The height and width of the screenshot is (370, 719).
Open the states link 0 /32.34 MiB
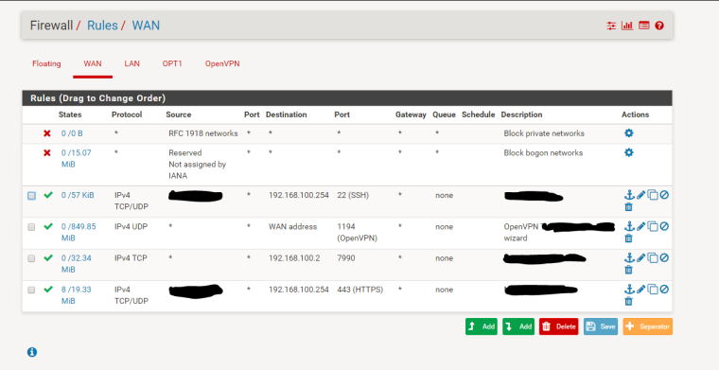point(76,264)
